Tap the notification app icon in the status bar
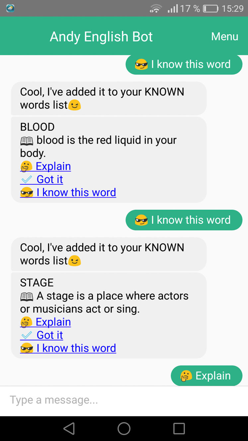 10,8
